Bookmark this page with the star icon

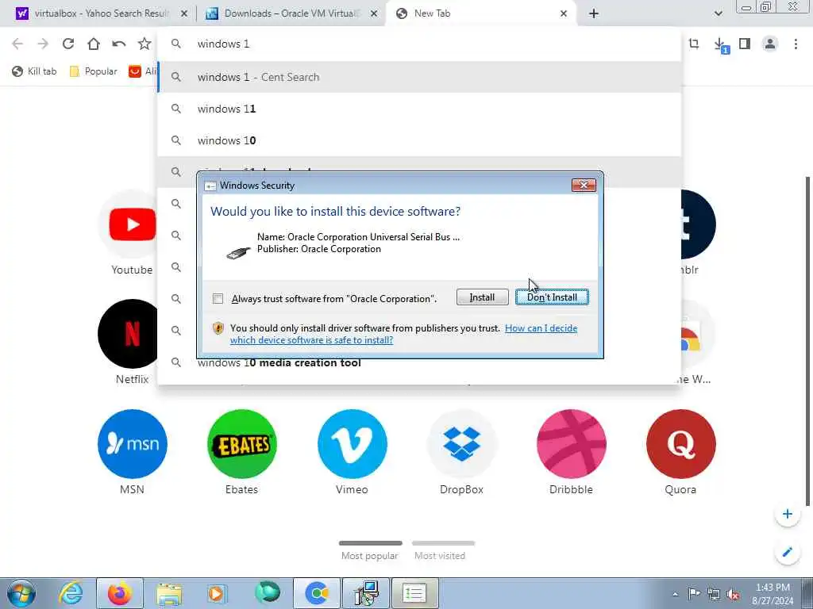(x=144, y=44)
